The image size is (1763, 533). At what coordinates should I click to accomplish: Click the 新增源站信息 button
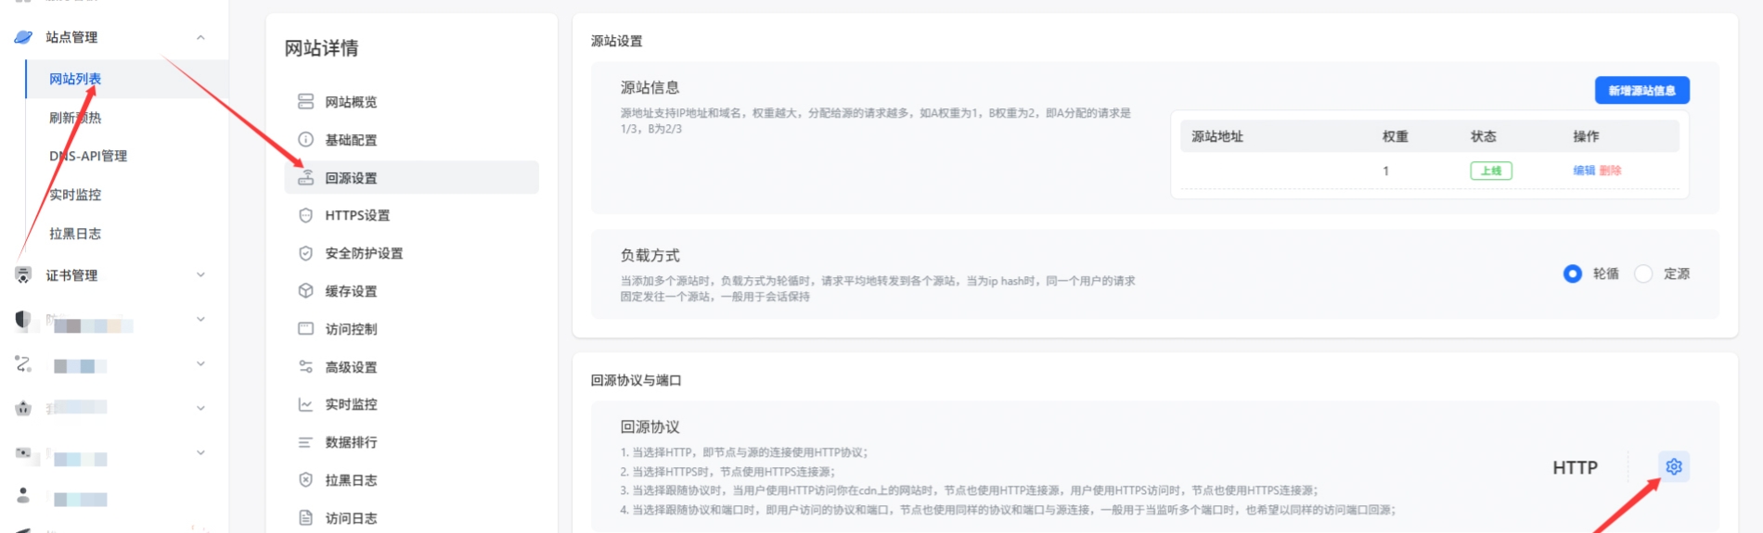1641,91
